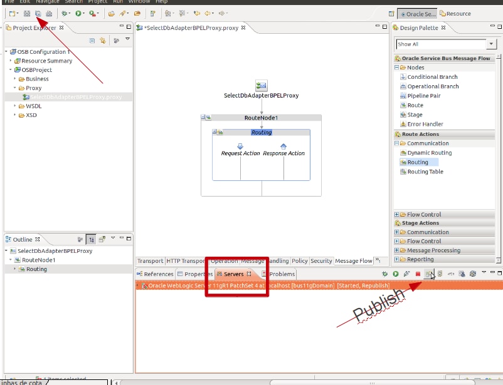
Task: Click the Debug bug icon in main toolbar
Action: pos(65,13)
